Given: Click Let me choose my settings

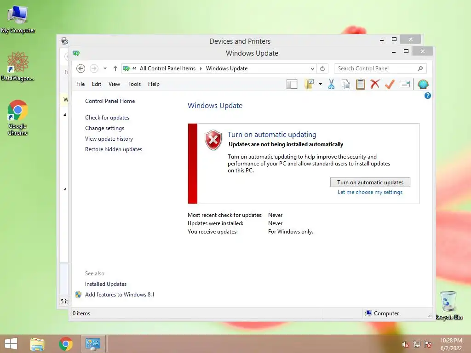Looking at the screenshot, I should pos(370,192).
